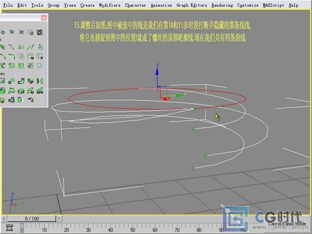Viewport: 312px width, 234px height.
Task: Select Create Surface Offset Curve tool
Action: click(x=30, y=66)
